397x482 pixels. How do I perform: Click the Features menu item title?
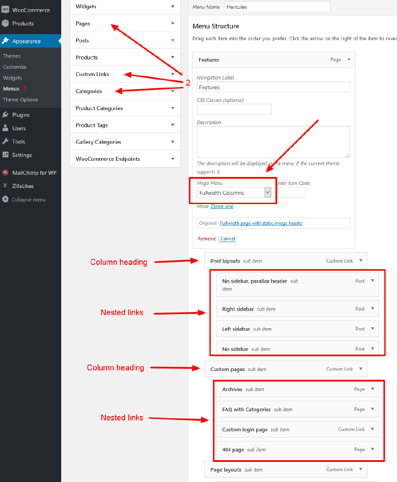pos(209,59)
